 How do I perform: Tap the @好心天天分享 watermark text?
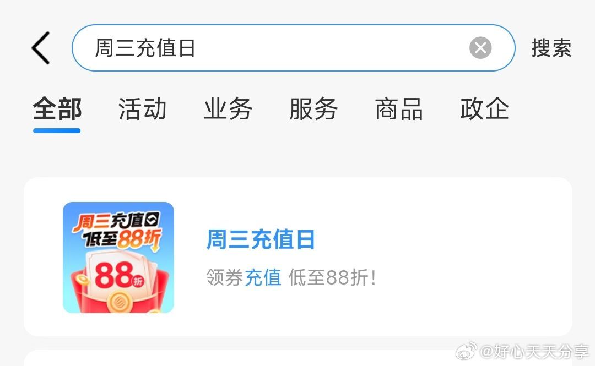pyautogui.click(x=534, y=352)
